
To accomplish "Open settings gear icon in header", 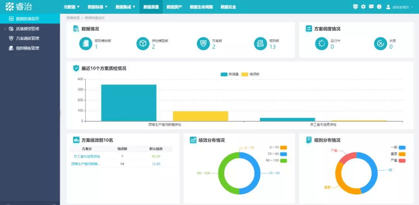I will 363,7.
